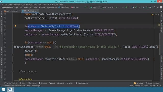Click the warnings indicator in editor corner
This screenshot has width=163, height=92.
153,15
